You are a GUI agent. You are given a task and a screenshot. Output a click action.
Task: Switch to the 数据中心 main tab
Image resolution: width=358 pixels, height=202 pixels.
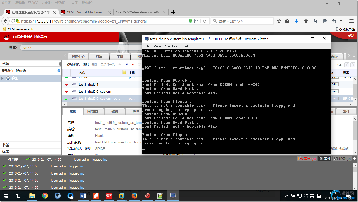(x=78, y=57)
